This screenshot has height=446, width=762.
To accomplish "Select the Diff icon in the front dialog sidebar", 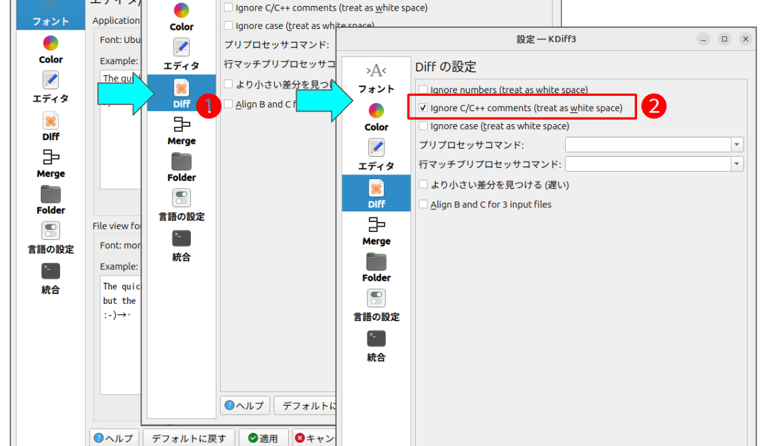I will (376, 190).
